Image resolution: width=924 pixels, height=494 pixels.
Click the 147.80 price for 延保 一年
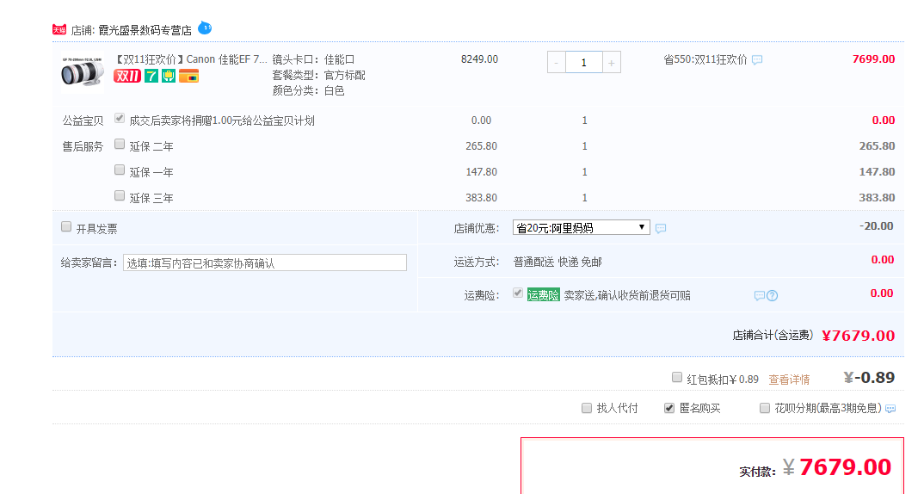[481, 172]
